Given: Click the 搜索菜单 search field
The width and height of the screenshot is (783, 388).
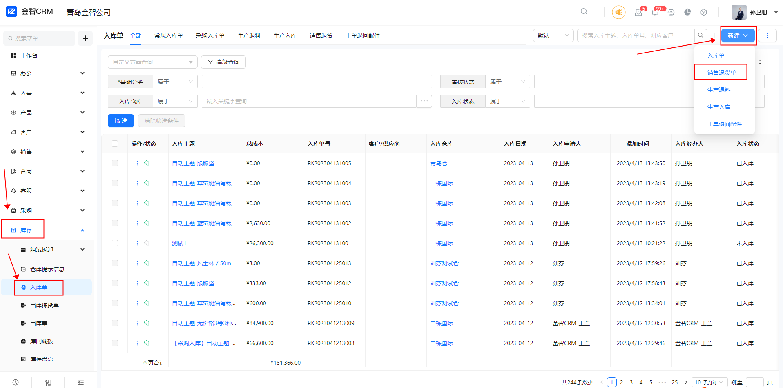Looking at the screenshot, I should tap(39, 38).
